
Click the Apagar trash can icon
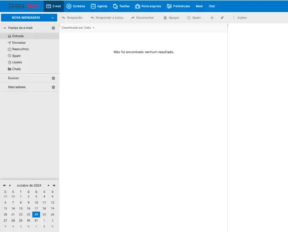click(x=165, y=17)
